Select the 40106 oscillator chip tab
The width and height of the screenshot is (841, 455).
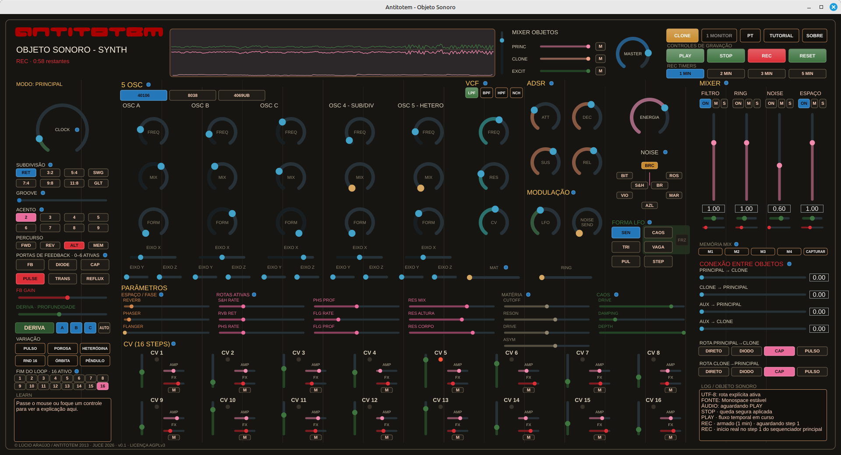[x=144, y=95]
